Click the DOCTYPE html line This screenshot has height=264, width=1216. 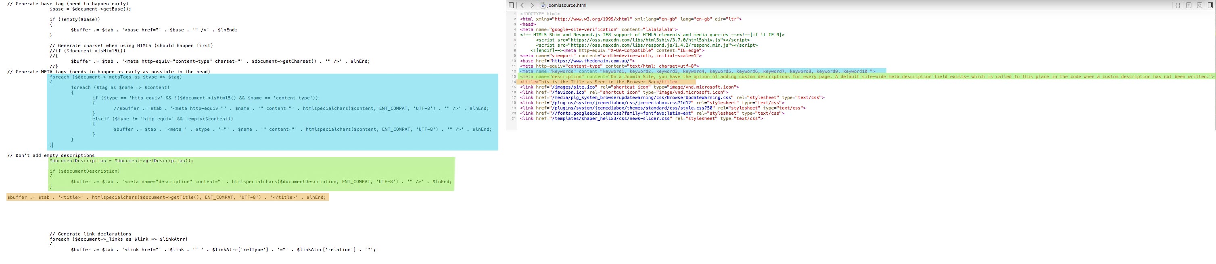[539, 14]
